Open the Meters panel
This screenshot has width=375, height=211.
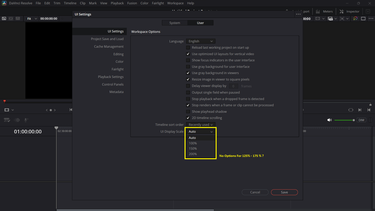click(x=324, y=11)
